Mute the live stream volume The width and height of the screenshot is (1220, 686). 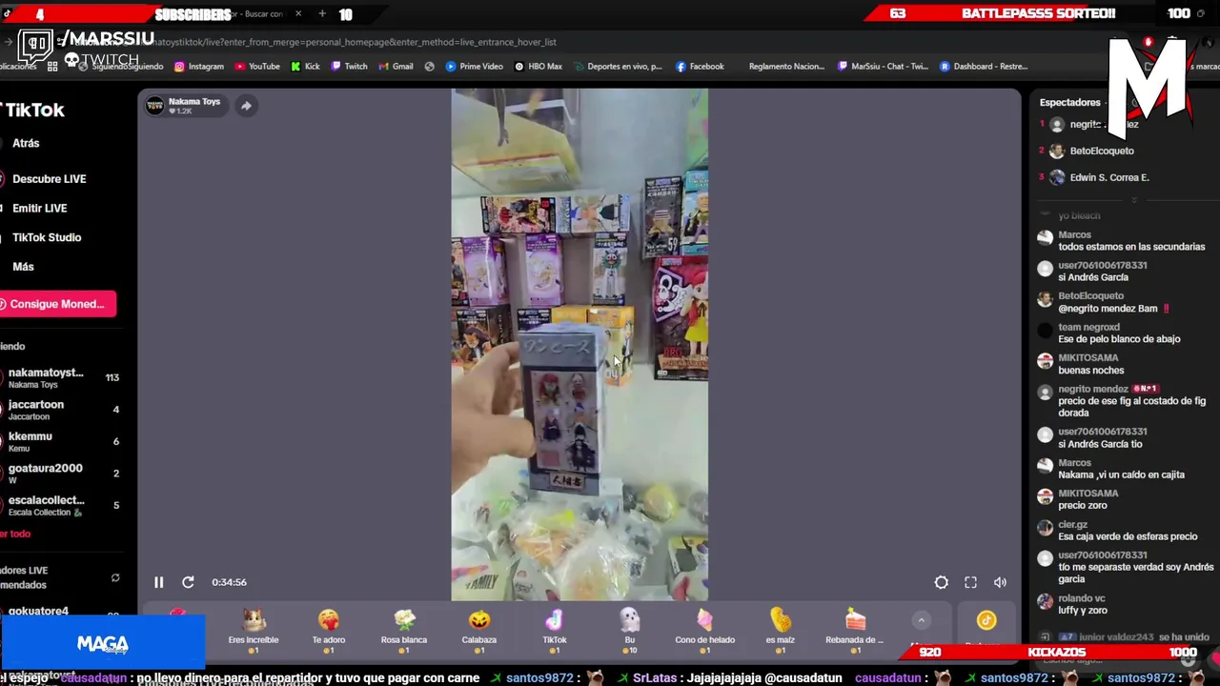(x=1000, y=582)
